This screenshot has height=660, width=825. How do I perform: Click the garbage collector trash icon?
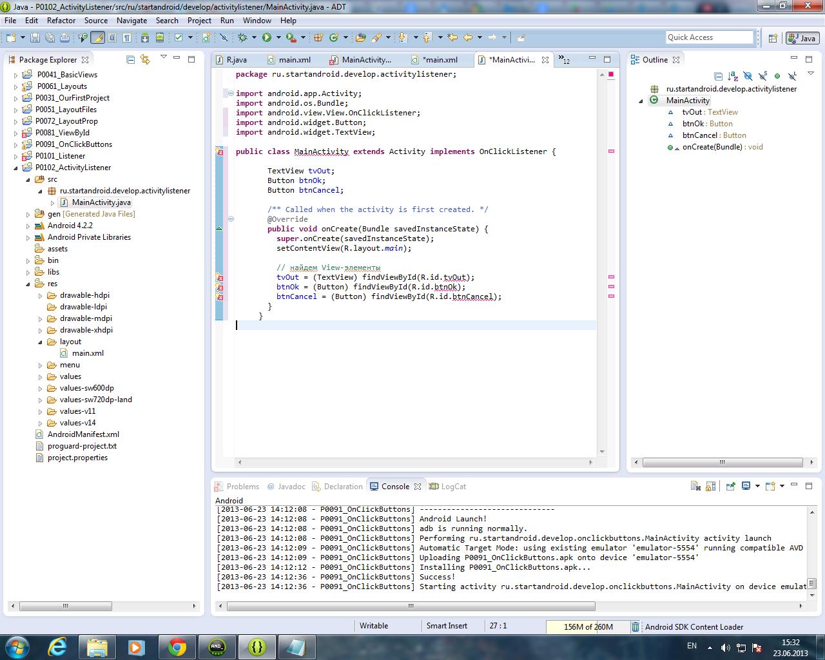(636, 626)
